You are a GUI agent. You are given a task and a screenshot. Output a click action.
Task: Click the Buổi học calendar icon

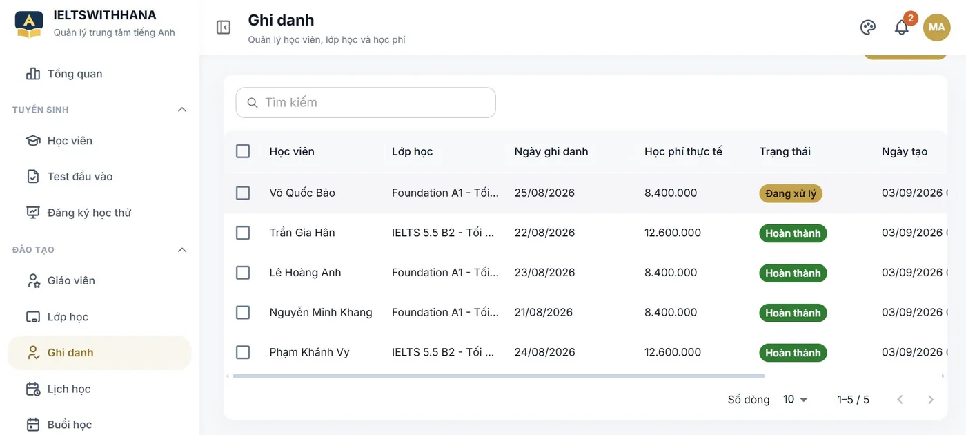click(32, 425)
